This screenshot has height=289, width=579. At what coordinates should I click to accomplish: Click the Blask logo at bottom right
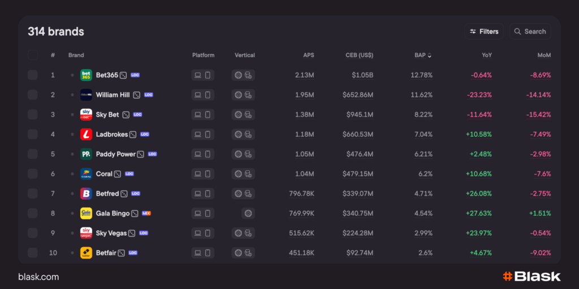[532, 277]
